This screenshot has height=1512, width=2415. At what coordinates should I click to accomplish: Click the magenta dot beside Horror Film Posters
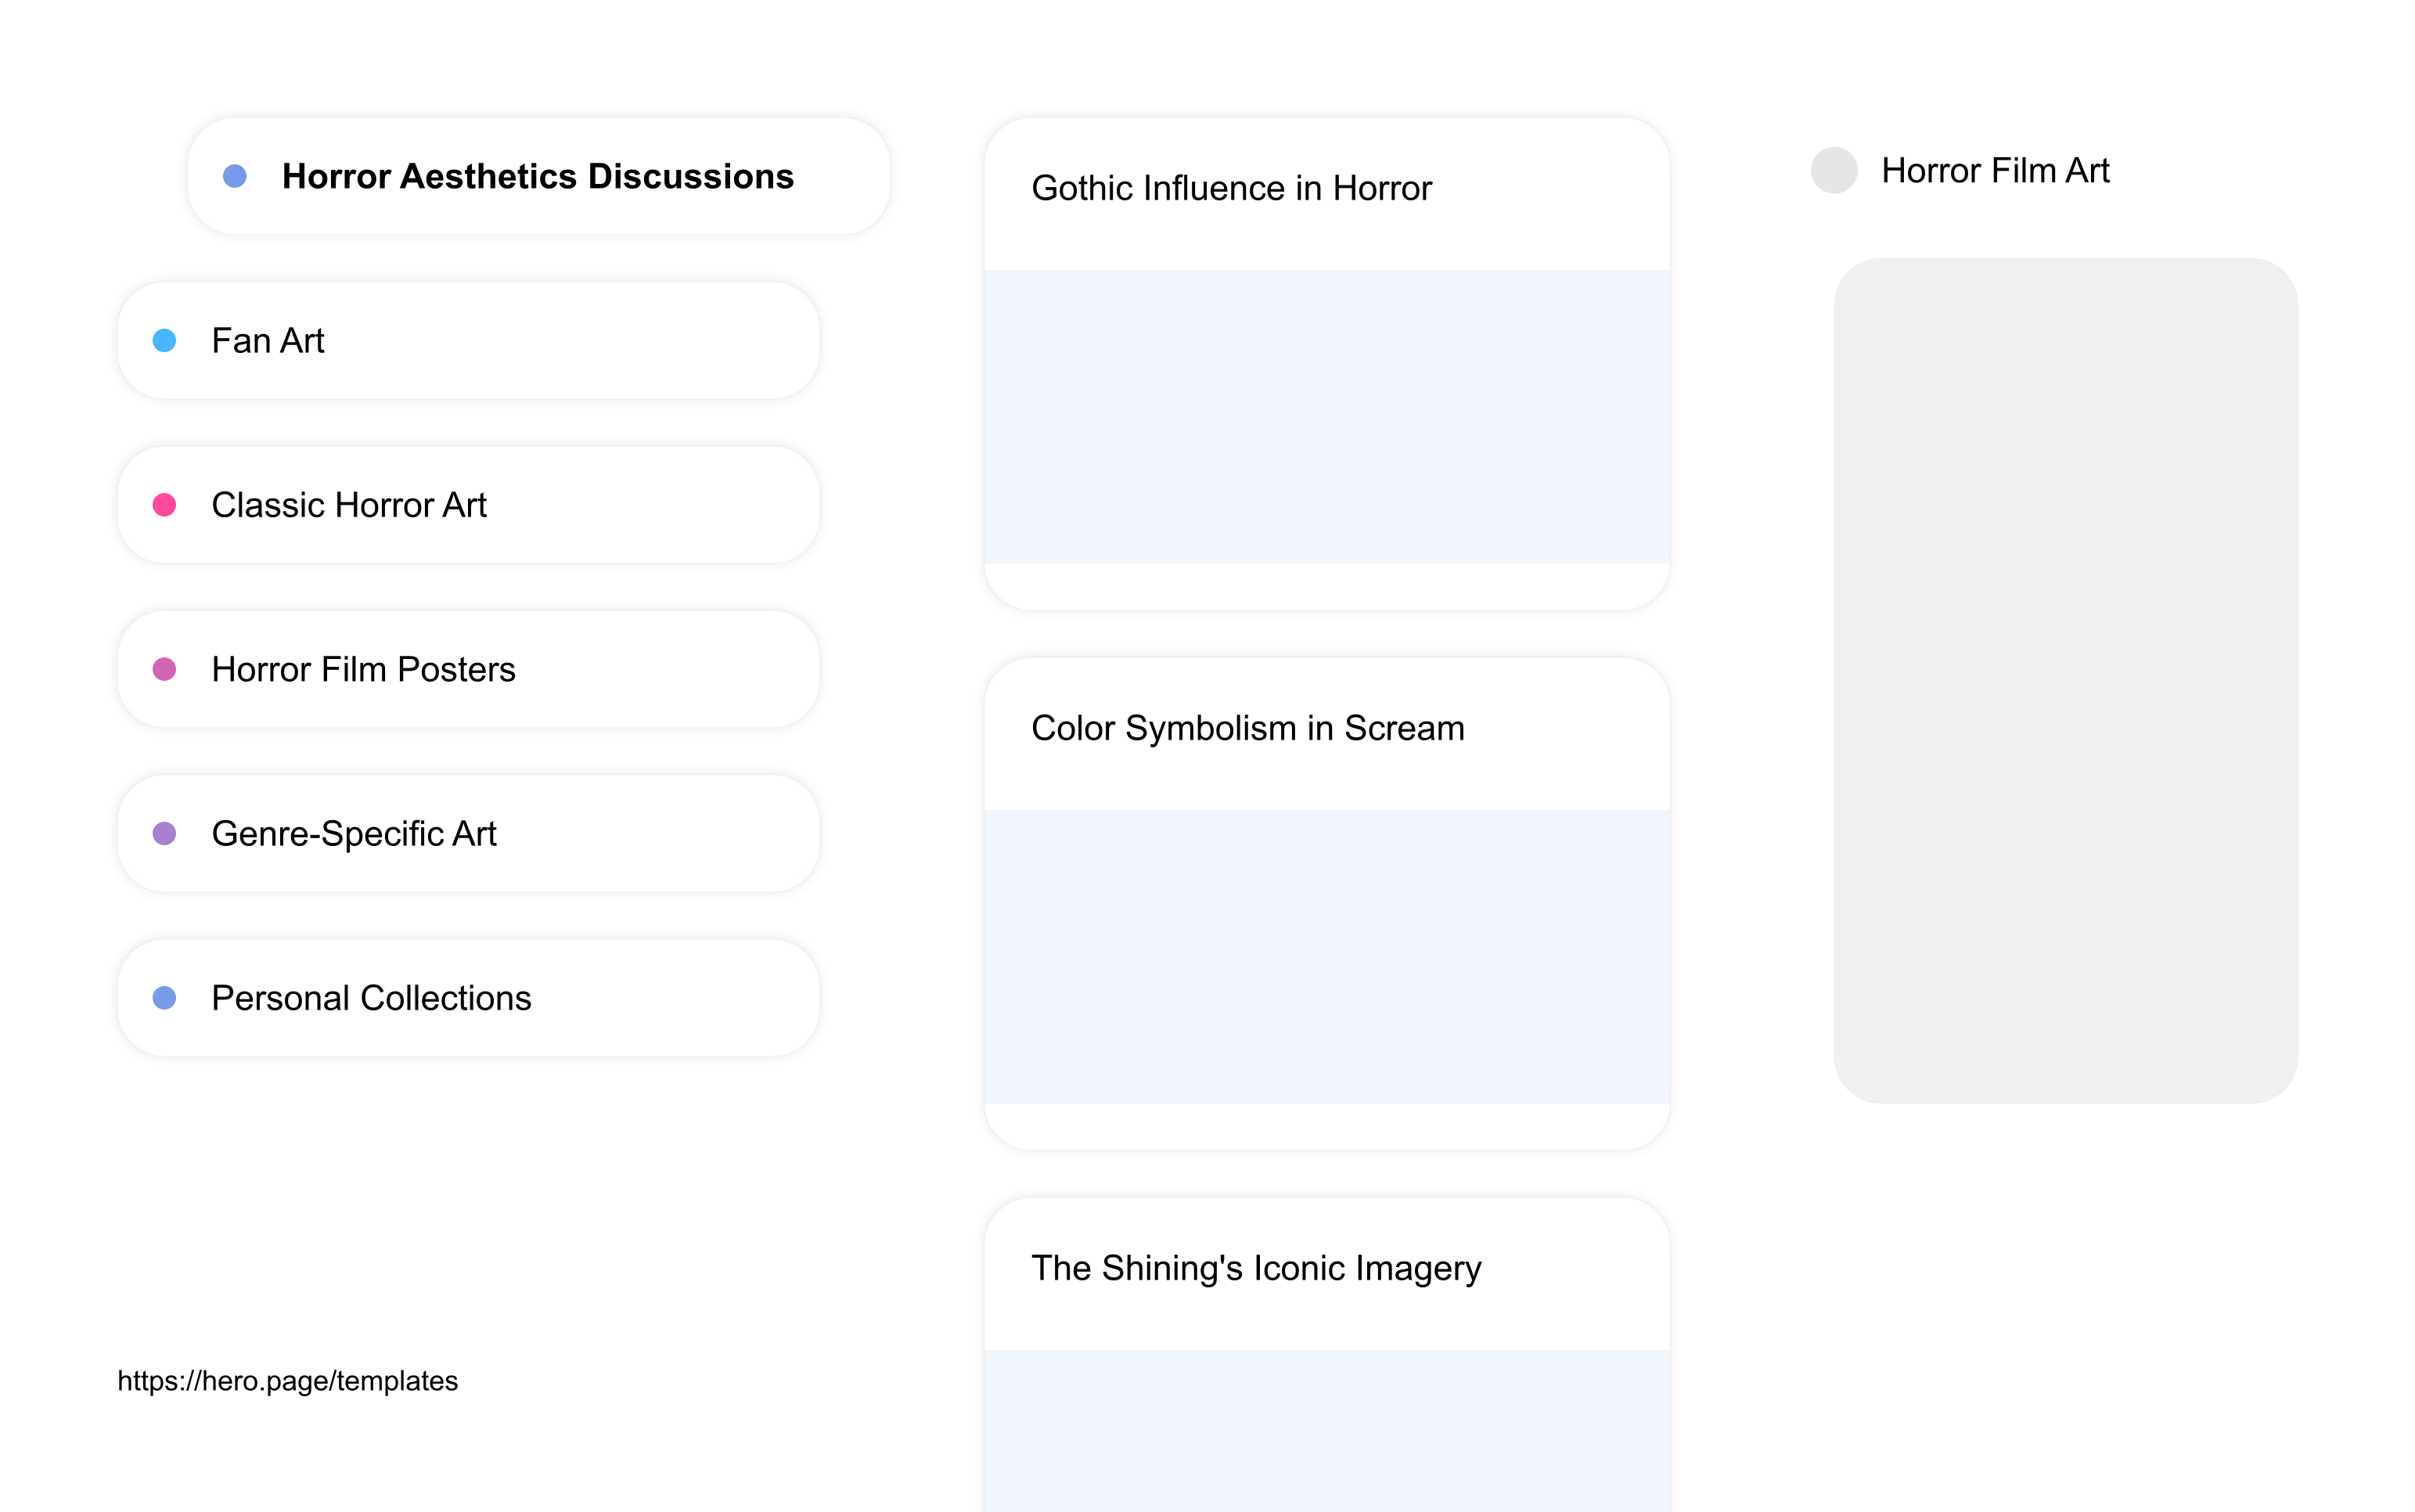pos(164,669)
